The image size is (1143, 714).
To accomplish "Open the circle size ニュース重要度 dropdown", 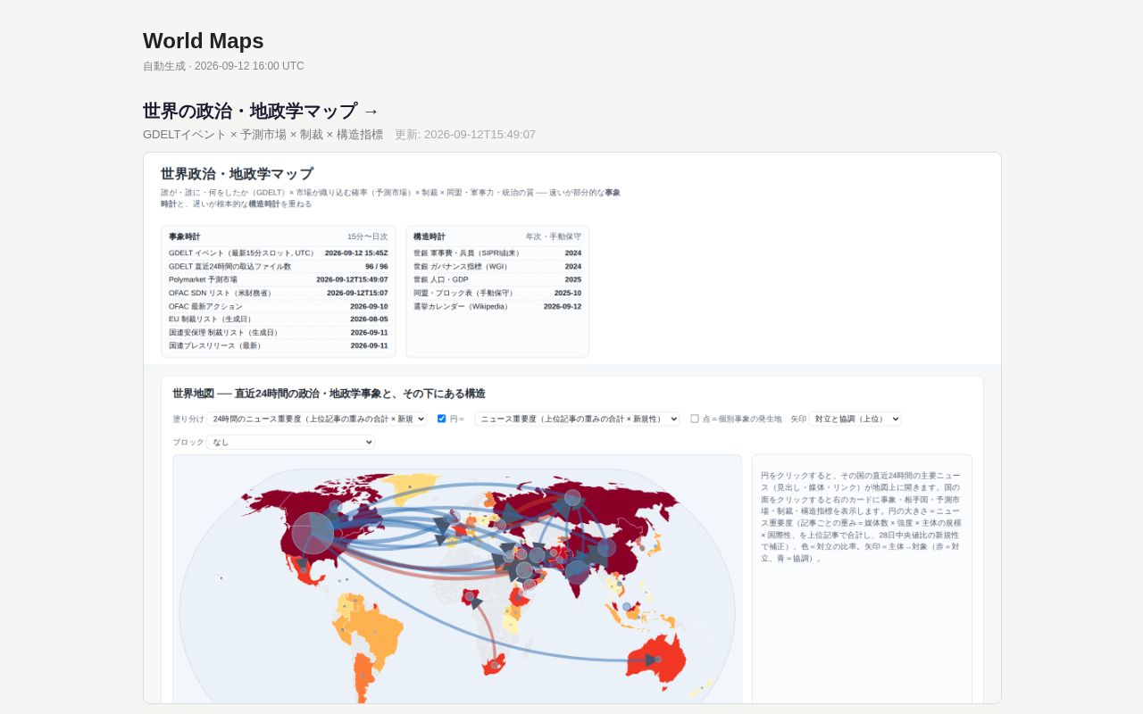I will tap(577, 419).
